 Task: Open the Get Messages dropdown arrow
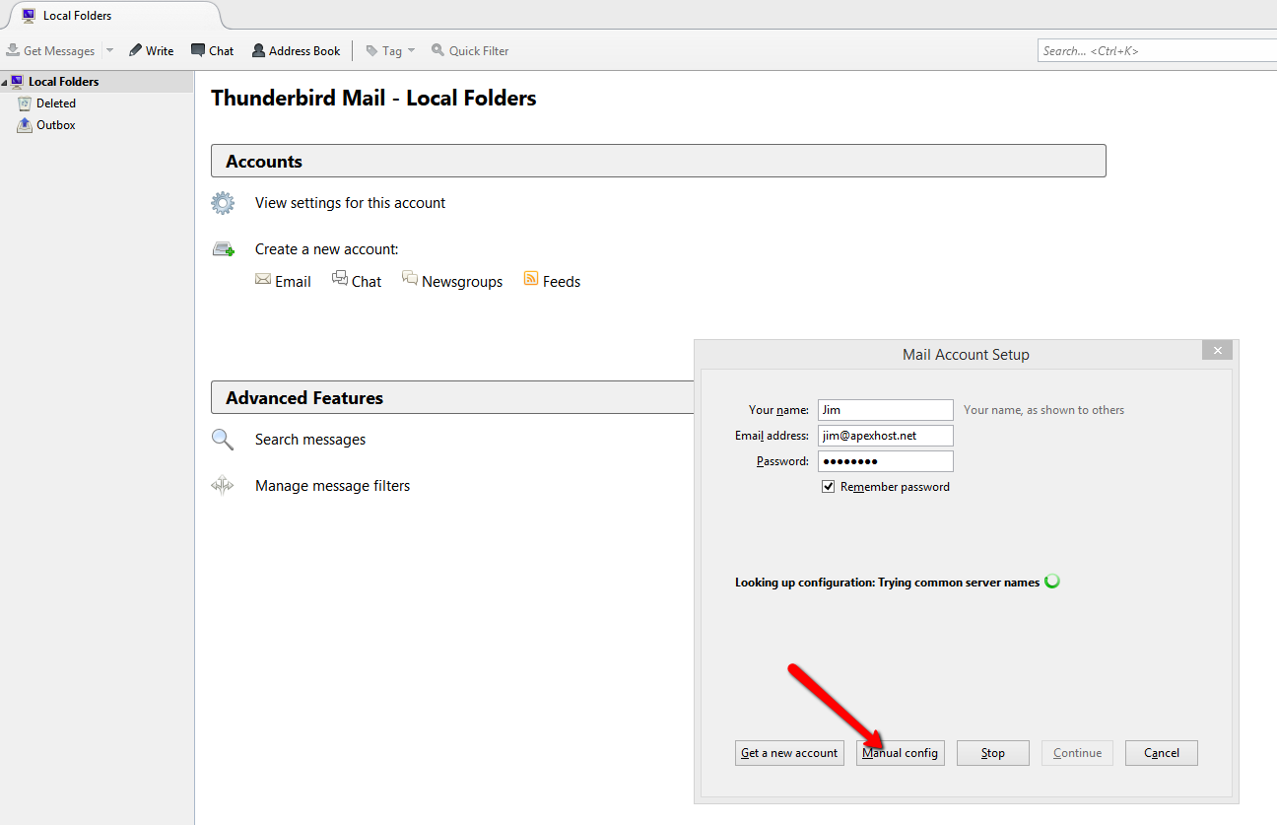click(109, 50)
